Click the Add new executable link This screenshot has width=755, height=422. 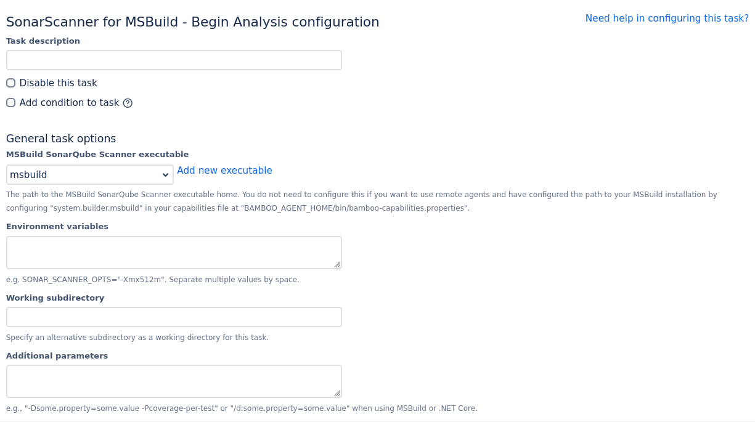click(224, 171)
